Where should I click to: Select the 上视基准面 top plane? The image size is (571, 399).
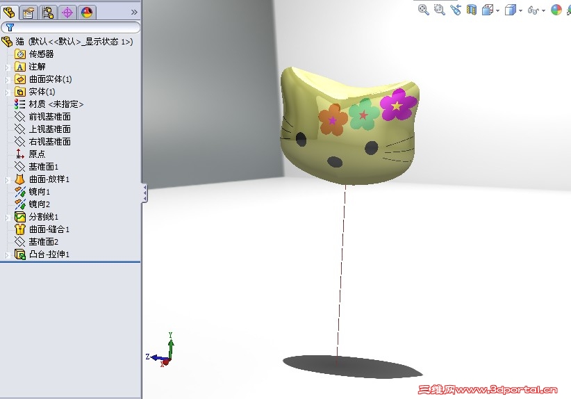[x=42, y=129]
